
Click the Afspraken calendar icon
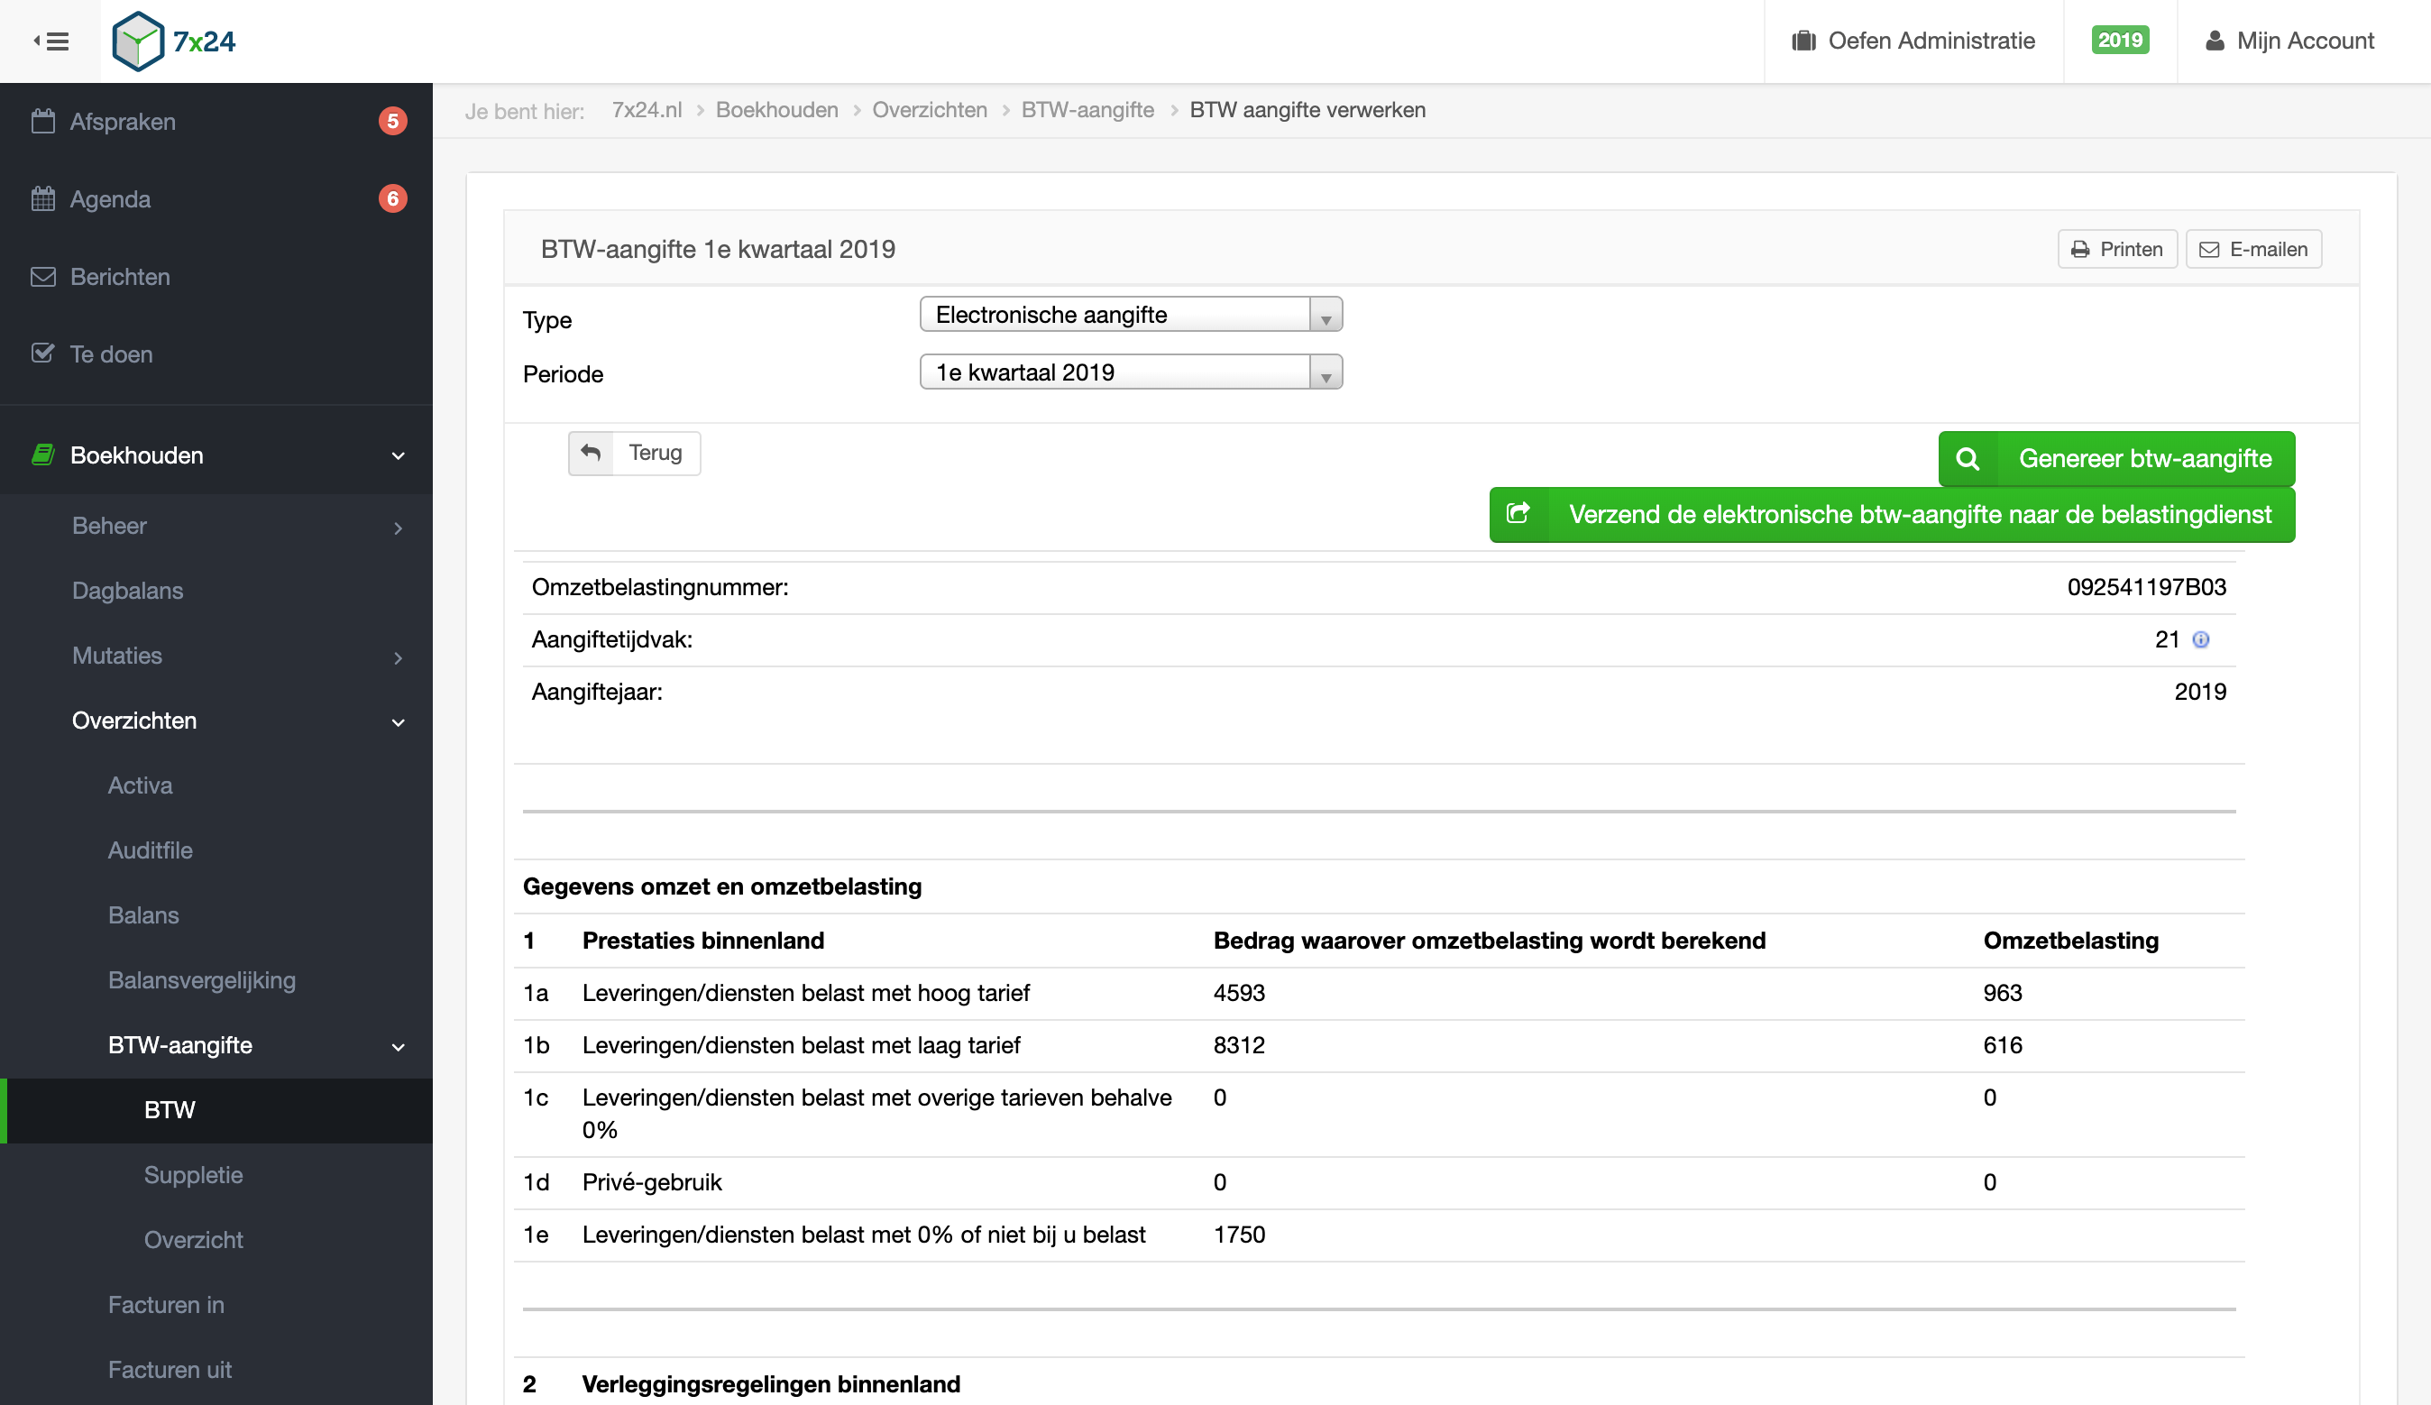[42, 122]
